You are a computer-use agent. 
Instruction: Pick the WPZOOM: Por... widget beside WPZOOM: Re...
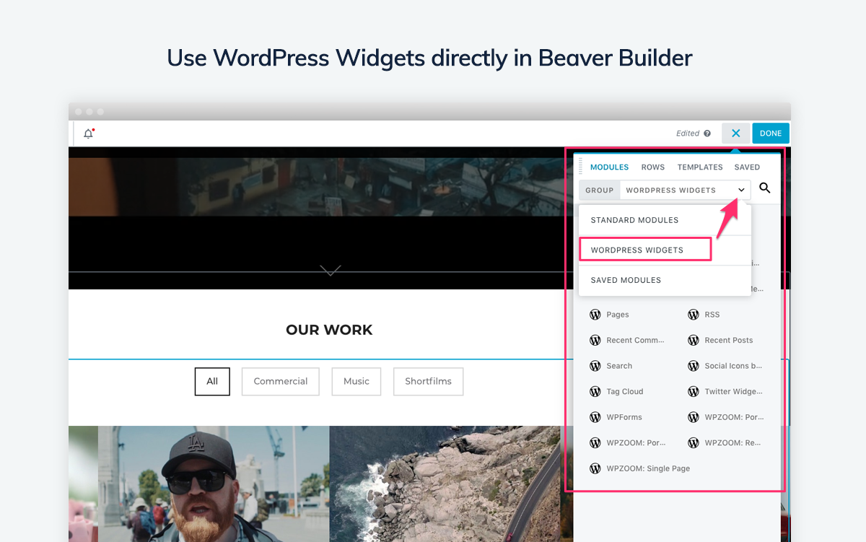click(x=628, y=442)
